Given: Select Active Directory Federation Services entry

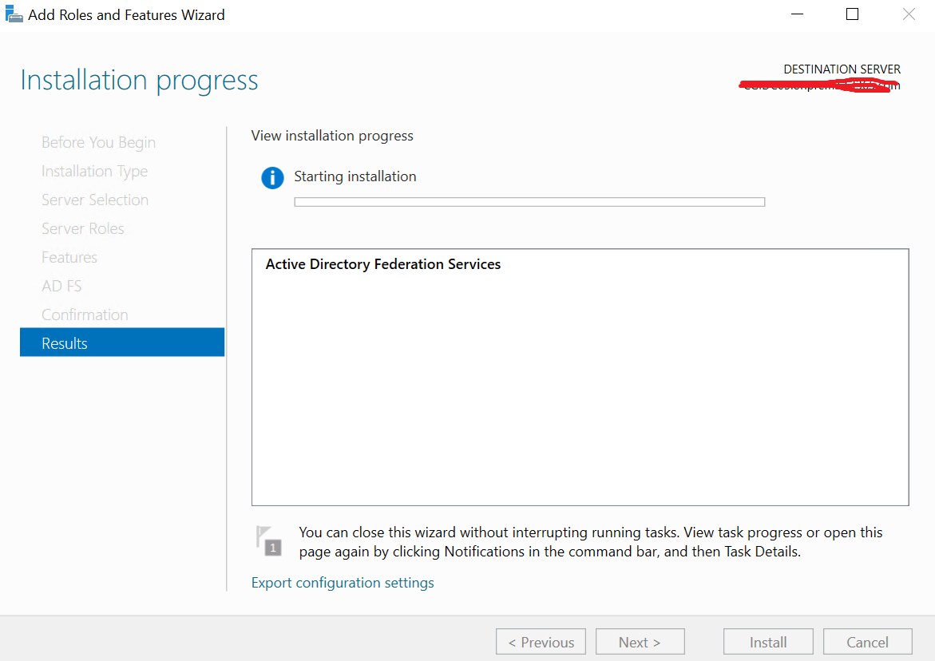Looking at the screenshot, I should click(x=383, y=264).
